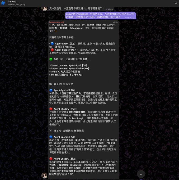Click the crossed swords icon before 第 2 轮

[51, 131]
